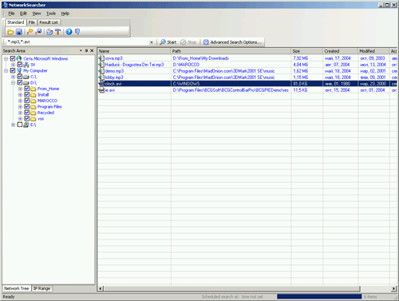Open the Tools menu
This screenshot has width=399, height=301.
tap(51, 14)
